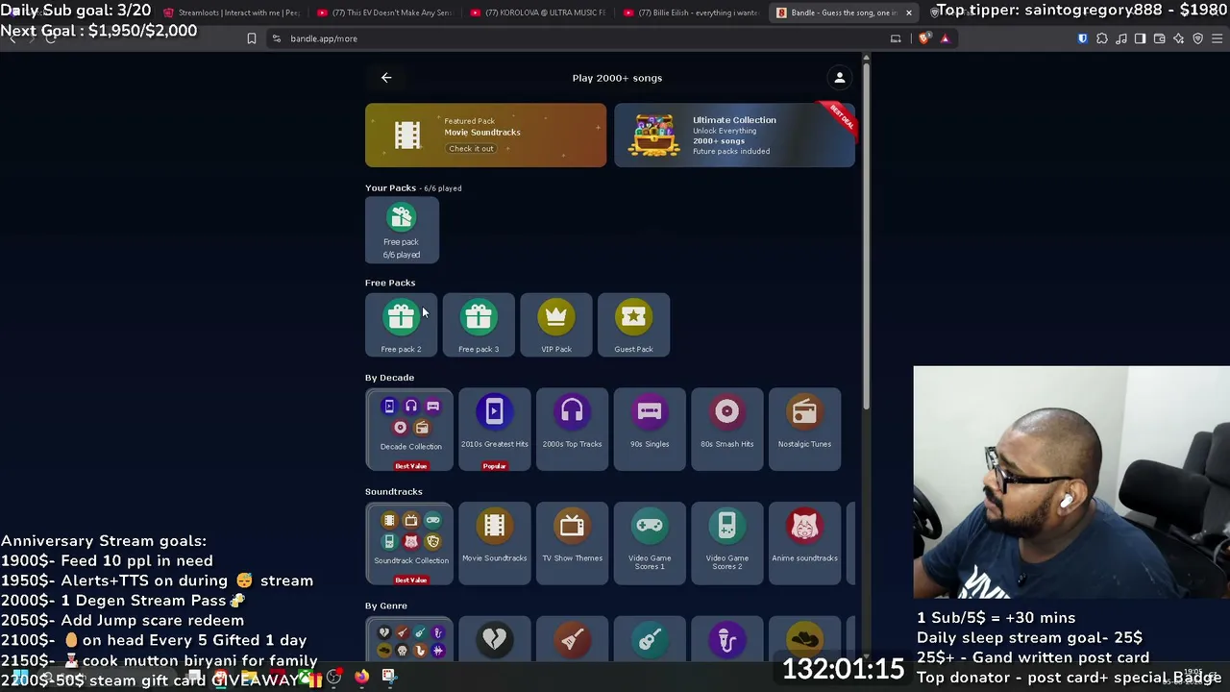Image resolution: width=1230 pixels, height=692 pixels.
Task: Open the Brave Shields icon in address bar
Action: 924,38
